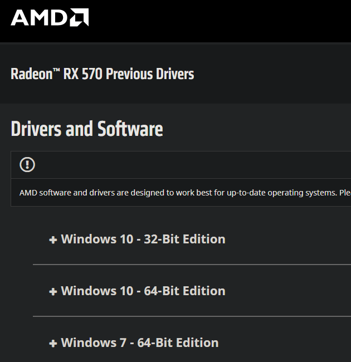This screenshot has height=362, width=351.
Task: Click "RX 570" in the page title
Action: 83,74
